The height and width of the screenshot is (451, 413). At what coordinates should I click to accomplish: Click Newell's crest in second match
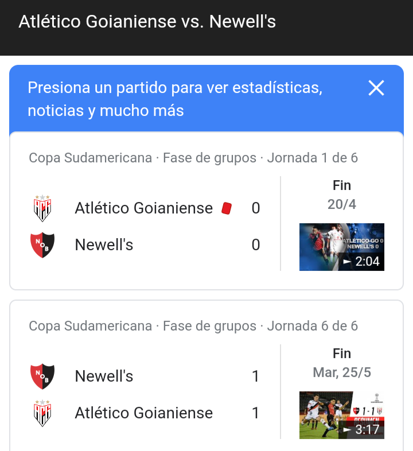point(42,376)
